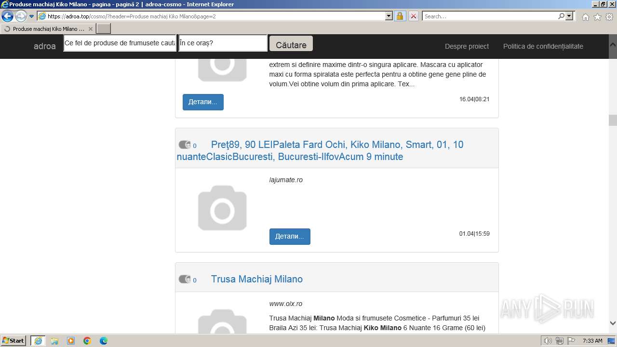Click the În ce oraș? city field
617x347 pixels.
tap(223, 43)
